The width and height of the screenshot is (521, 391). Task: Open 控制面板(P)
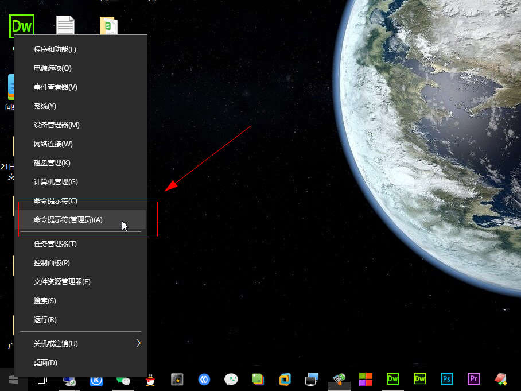coord(80,262)
